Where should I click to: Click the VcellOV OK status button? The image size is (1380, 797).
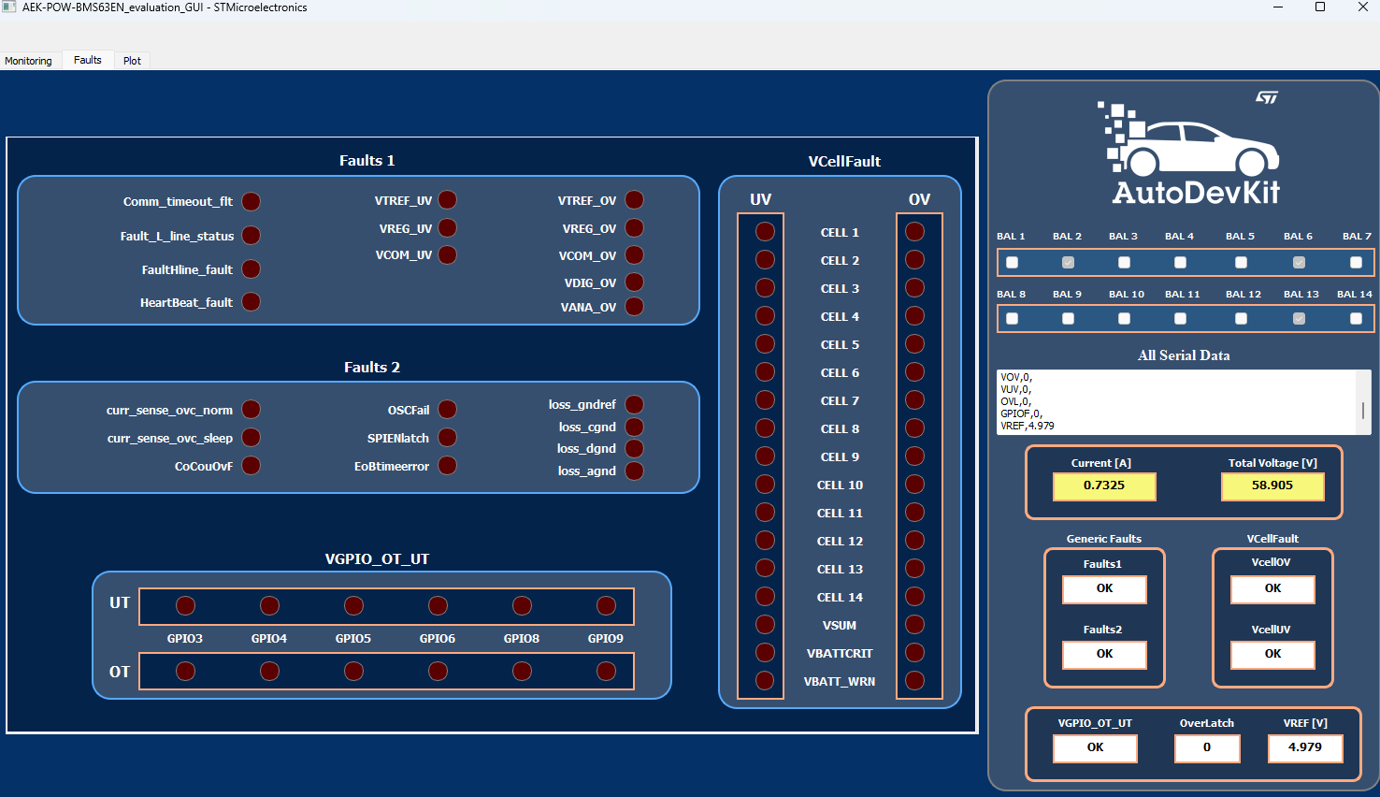coord(1272,589)
